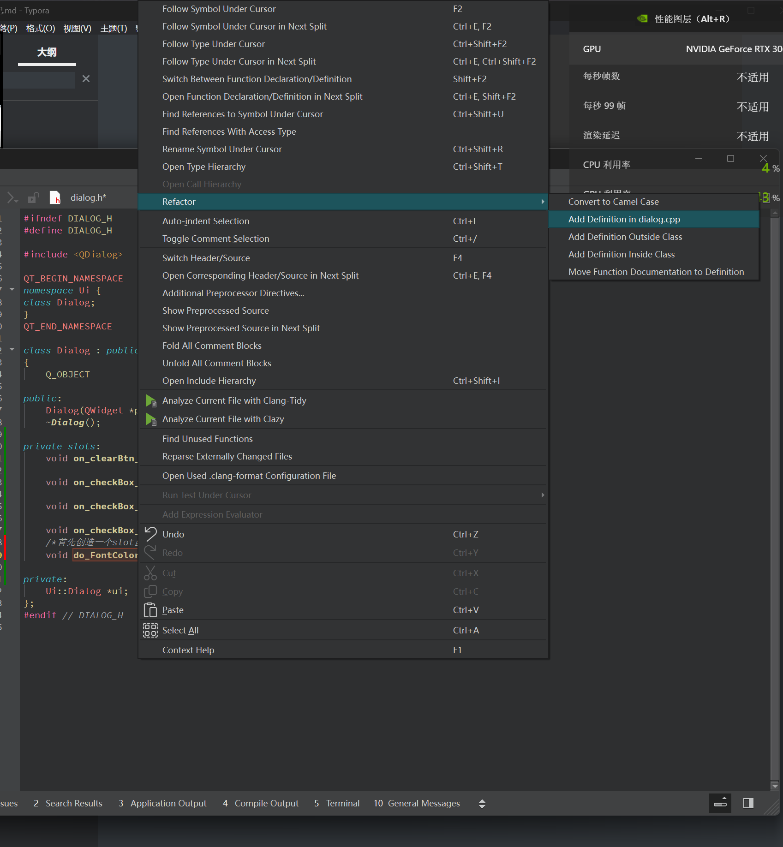
Task: Click the Paste clipboard icon
Action: tap(150, 610)
